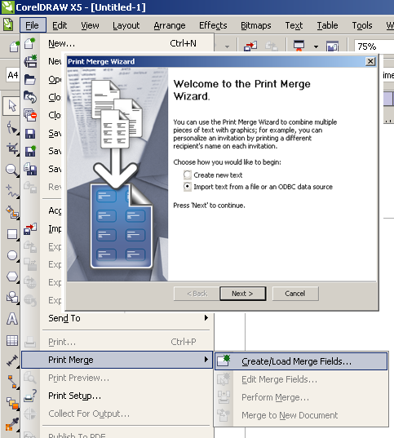The image size is (394, 438).
Task: Open the Table menu
Action: [327, 25]
